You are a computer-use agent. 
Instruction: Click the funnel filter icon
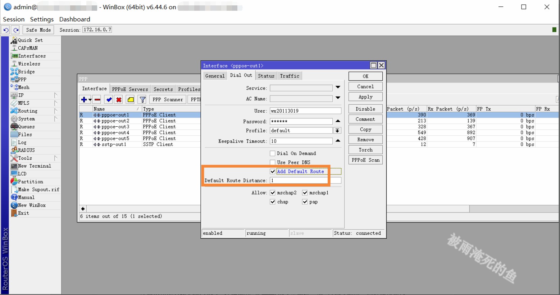[x=142, y=100]
